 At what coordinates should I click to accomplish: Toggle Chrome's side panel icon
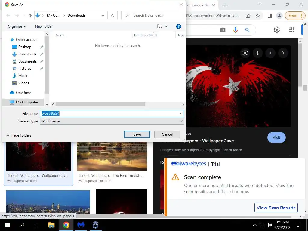[x=270, y=16]
